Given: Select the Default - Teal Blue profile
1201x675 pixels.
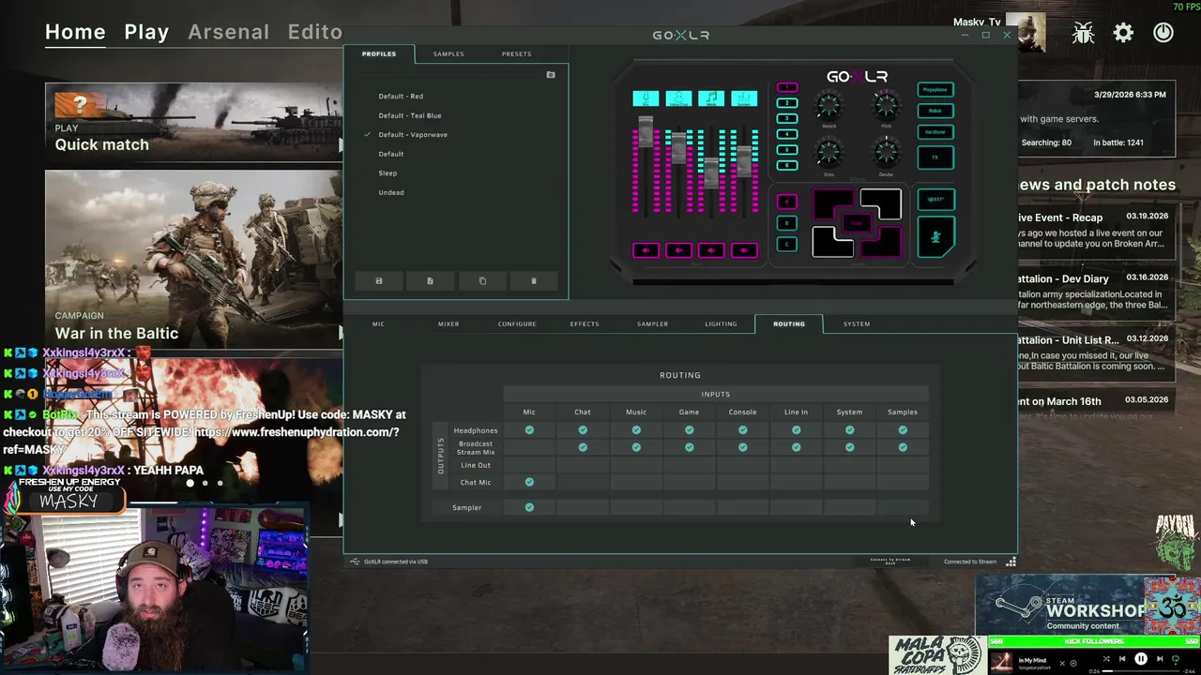Looking at the screenshot, I should [410, 115].
